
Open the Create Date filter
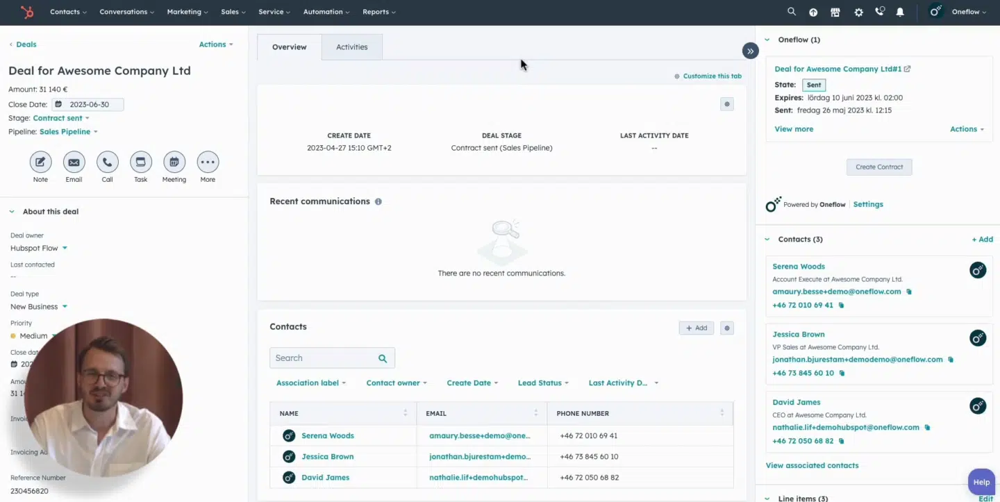pyautogui.click(x=472, y=383)
